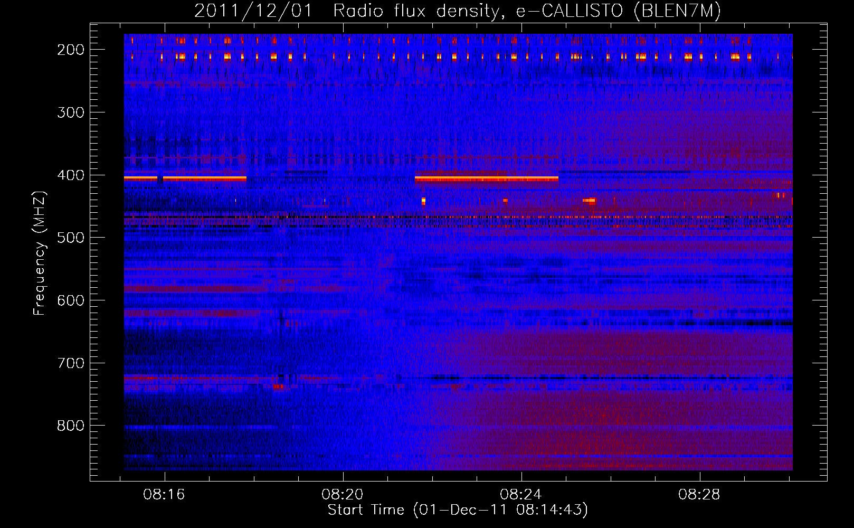
Task: Click the 08:28 time tick label
Action: click(699, 495)
